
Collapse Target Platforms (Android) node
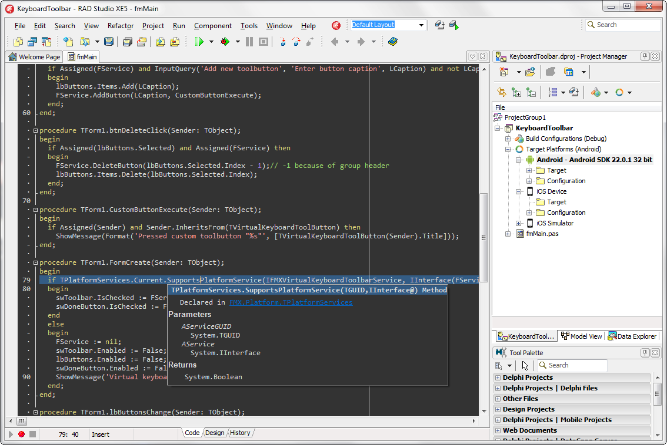coord(508,149)
